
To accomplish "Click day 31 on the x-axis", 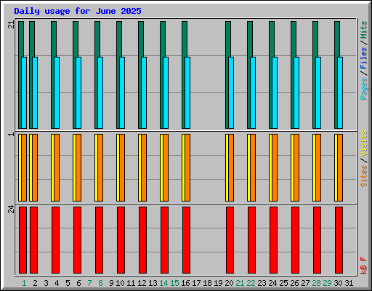I will 349,283.
